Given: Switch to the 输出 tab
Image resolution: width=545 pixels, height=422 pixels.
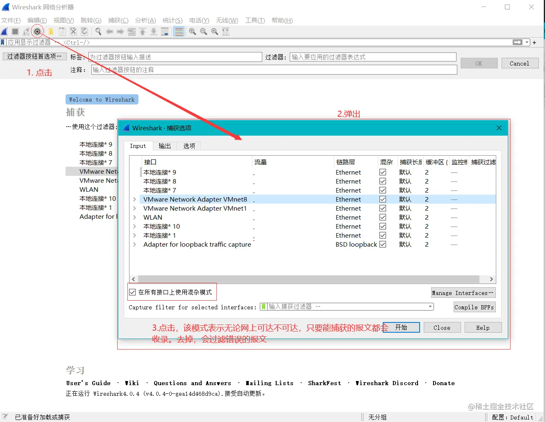Looking at the screenshot, I should pyautogui.click(x=165, y=146).
